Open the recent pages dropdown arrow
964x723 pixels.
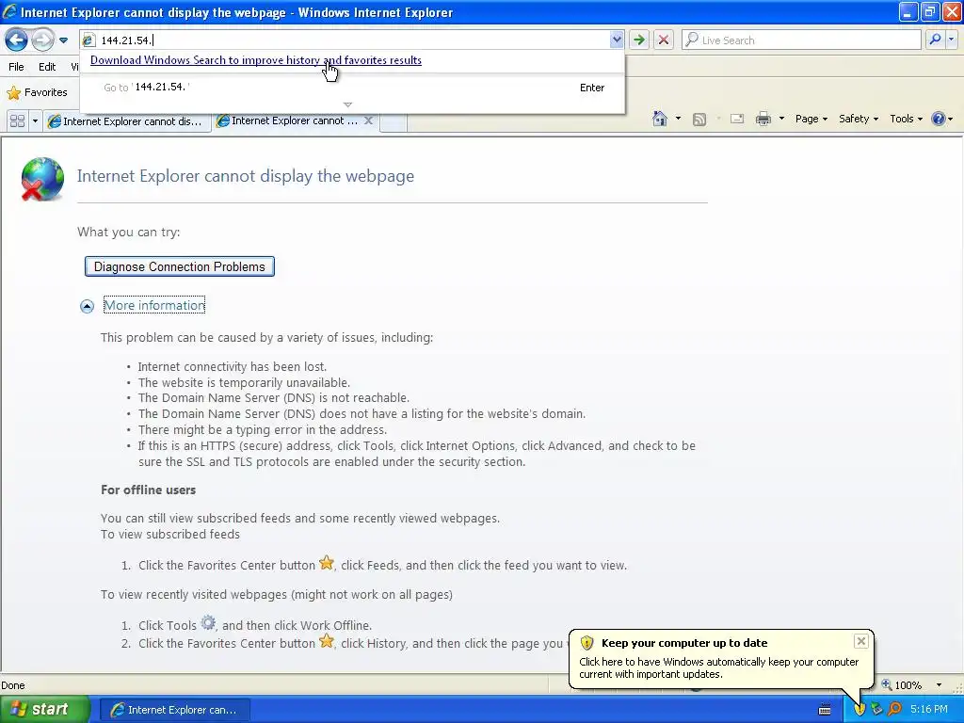63,40
